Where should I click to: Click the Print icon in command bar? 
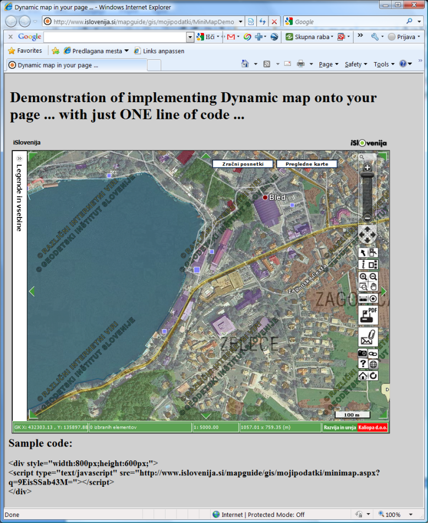[301, 64]
